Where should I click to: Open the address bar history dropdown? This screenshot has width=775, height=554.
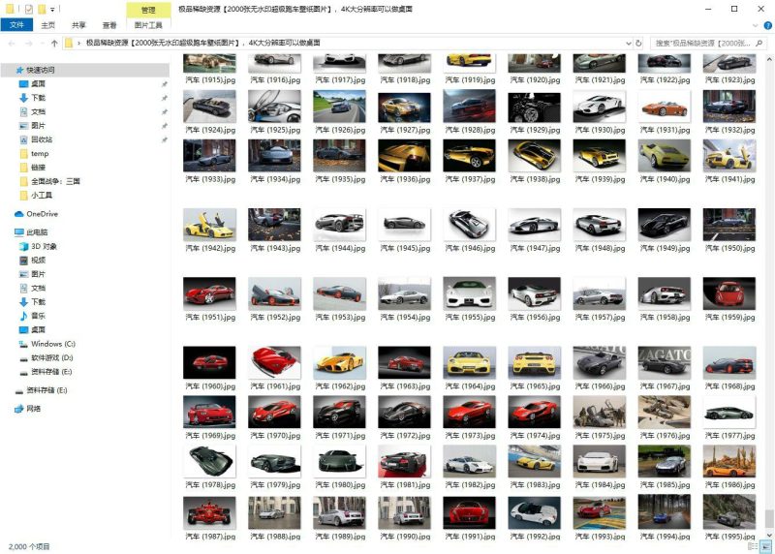point(630,44)
